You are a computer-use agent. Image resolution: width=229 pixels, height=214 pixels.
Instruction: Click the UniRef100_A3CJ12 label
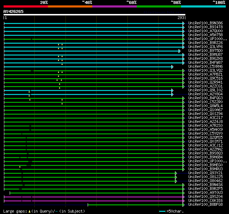coord(205,146)
